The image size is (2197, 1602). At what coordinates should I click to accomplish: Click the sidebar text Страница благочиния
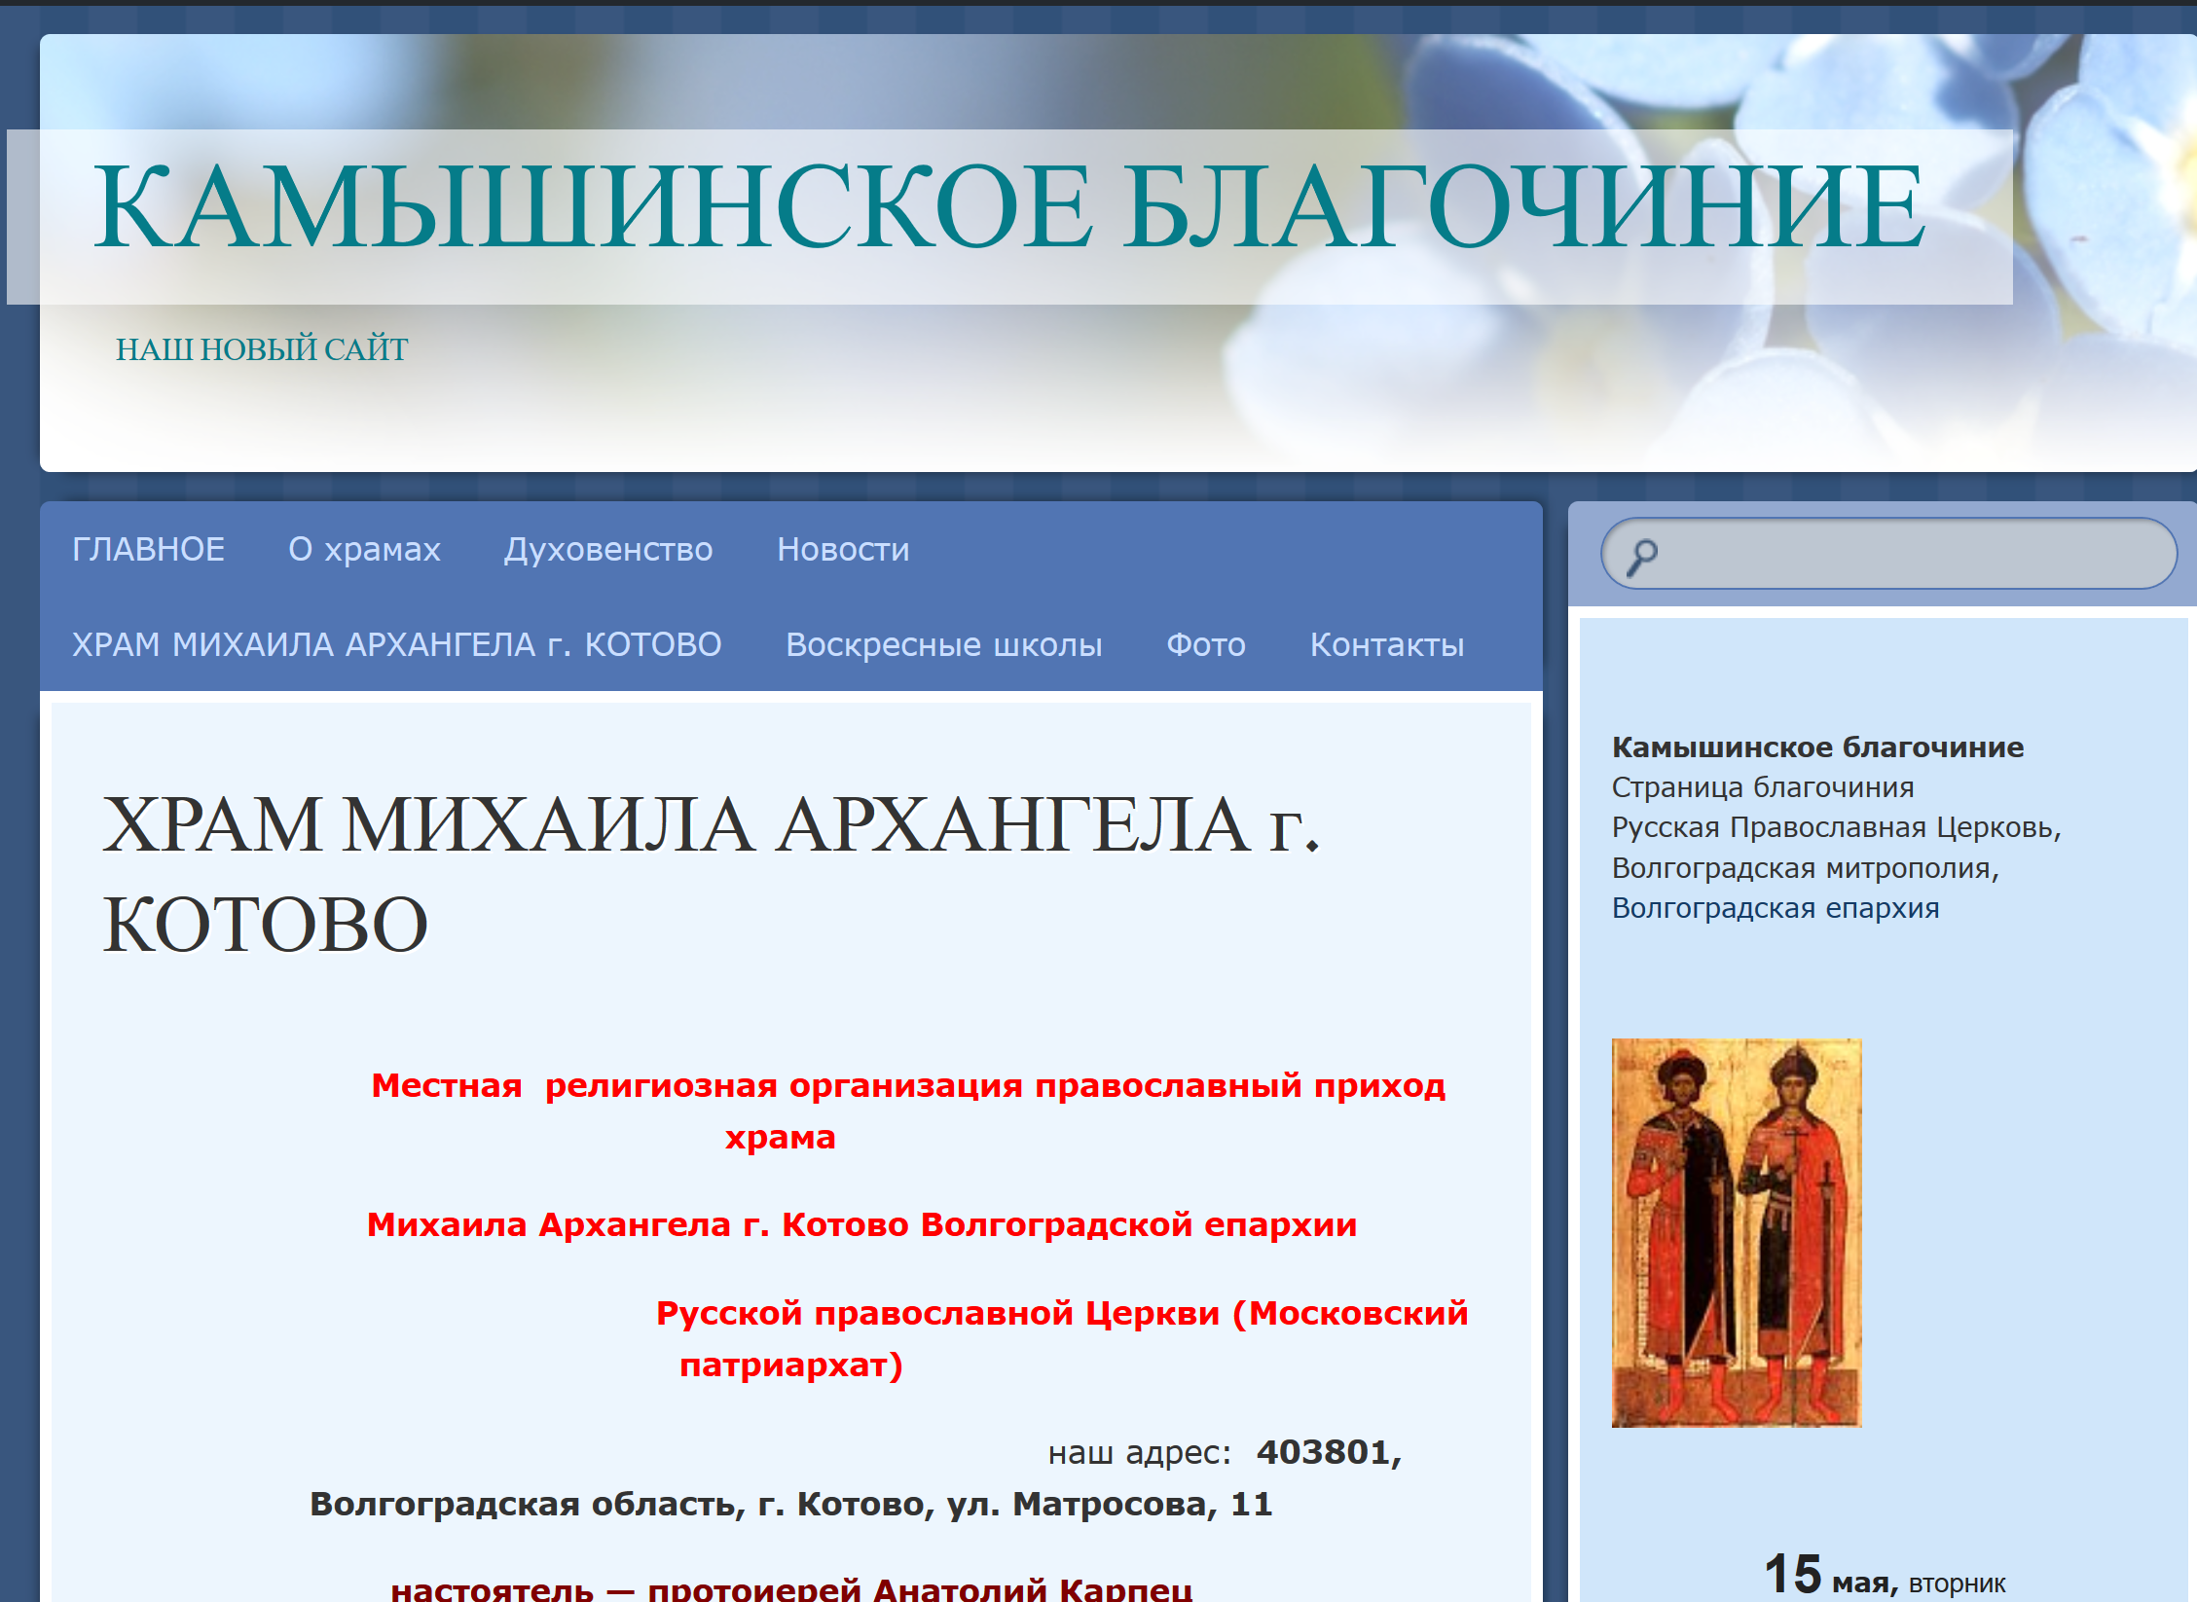tap(1763, 787)
